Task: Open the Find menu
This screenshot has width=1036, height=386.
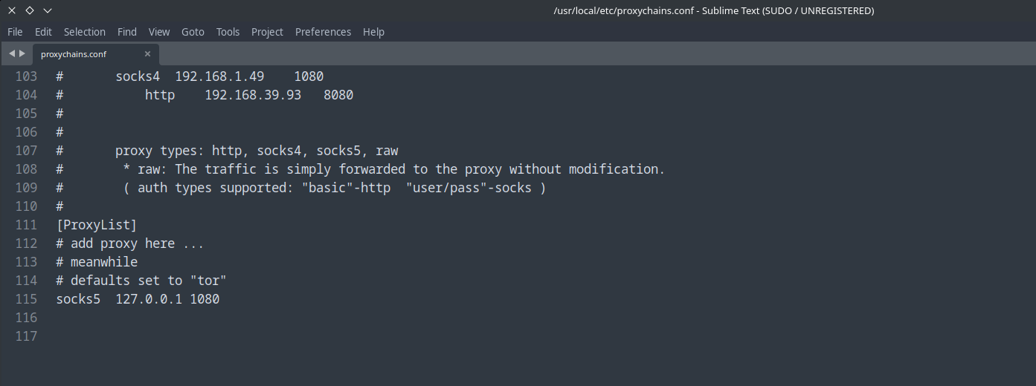Action: click(x=127, y=32)
